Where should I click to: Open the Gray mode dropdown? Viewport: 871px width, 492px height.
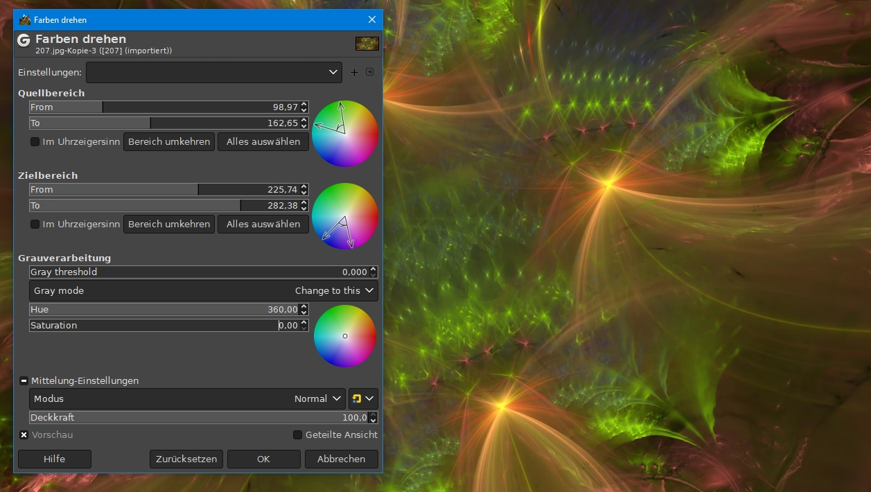point(203,291)
